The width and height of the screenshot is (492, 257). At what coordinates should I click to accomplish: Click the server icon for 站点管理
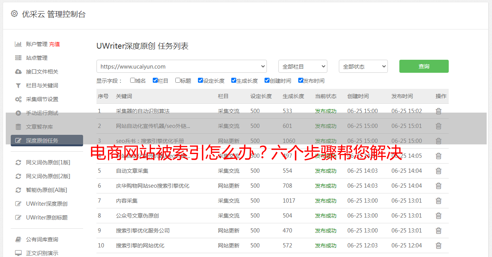click(18, 58)
